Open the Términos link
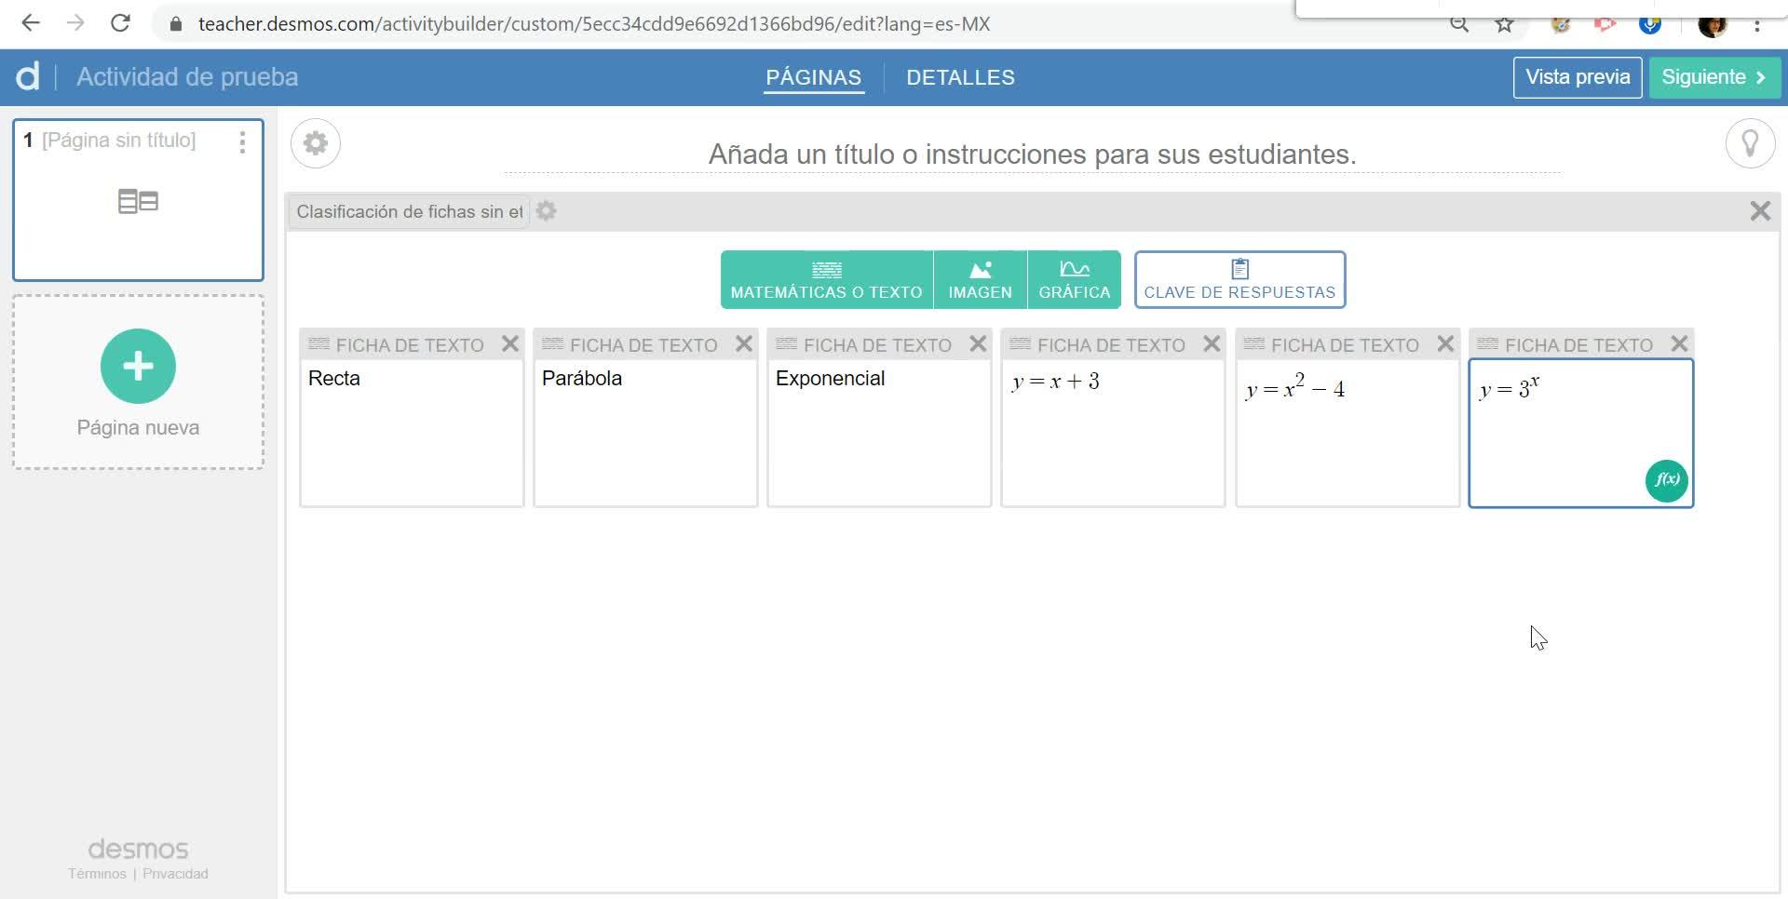The width and height of the screenshot is (1788, 899). coord(97,874)
